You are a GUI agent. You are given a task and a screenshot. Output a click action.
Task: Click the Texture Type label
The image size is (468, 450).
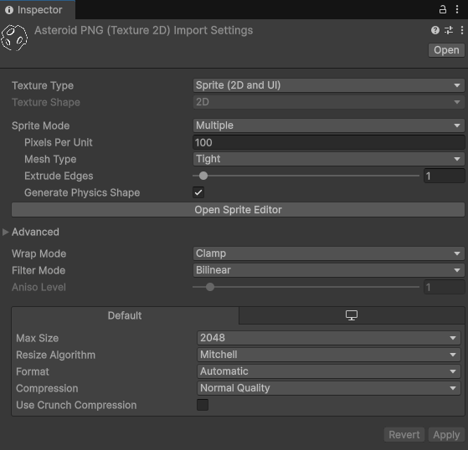(43, 85)
